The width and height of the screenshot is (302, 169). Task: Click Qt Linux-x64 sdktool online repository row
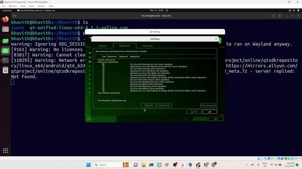[147, 89]
